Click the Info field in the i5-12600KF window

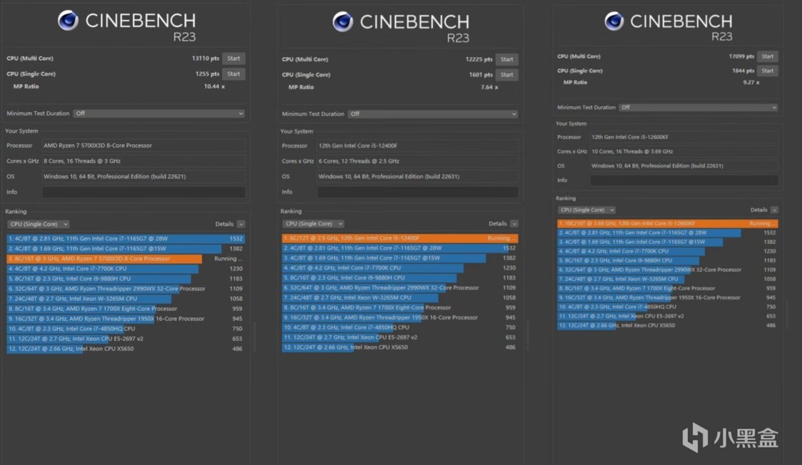tap(684, 180)
